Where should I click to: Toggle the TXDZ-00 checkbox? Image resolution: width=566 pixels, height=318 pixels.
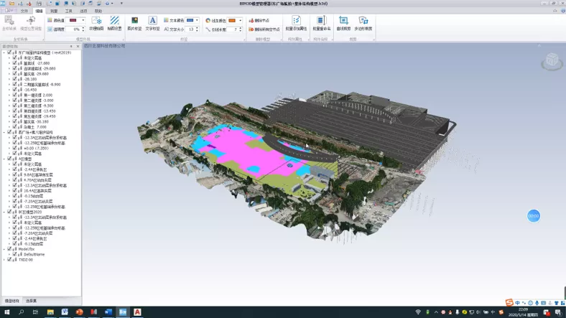[10, 260]
